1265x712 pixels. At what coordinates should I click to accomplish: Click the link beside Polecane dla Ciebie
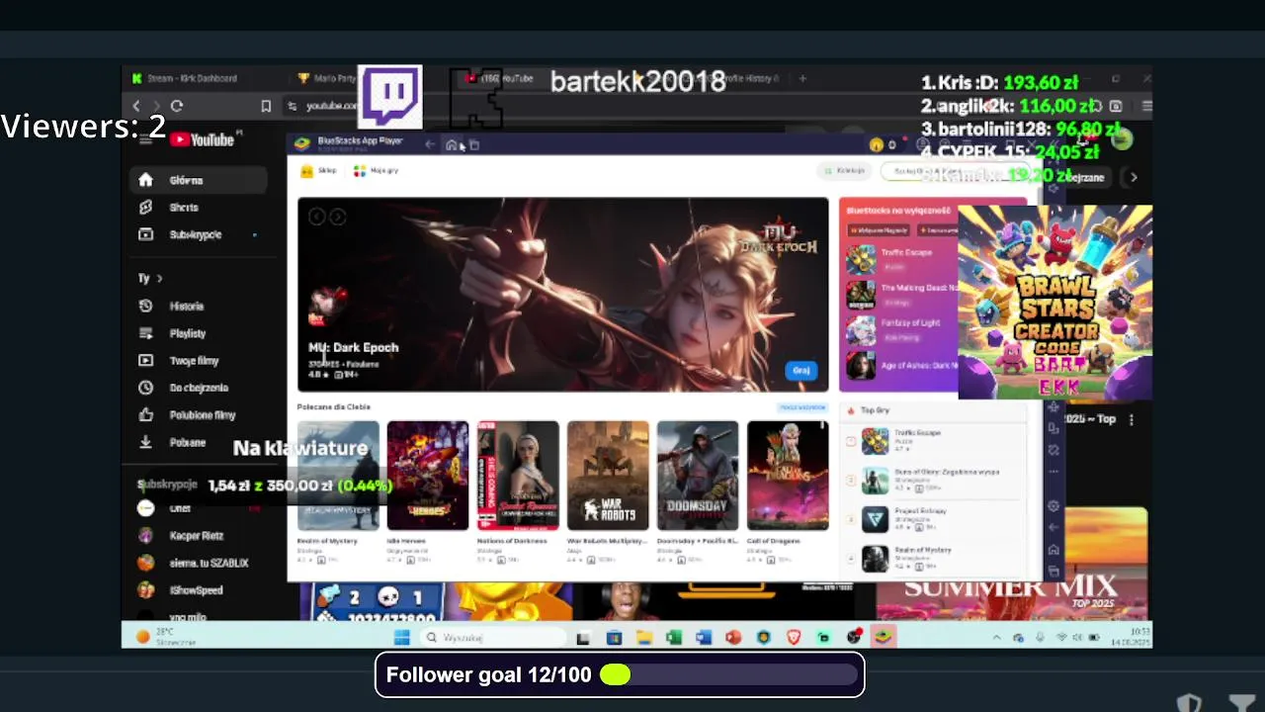(x=802, y=407)
